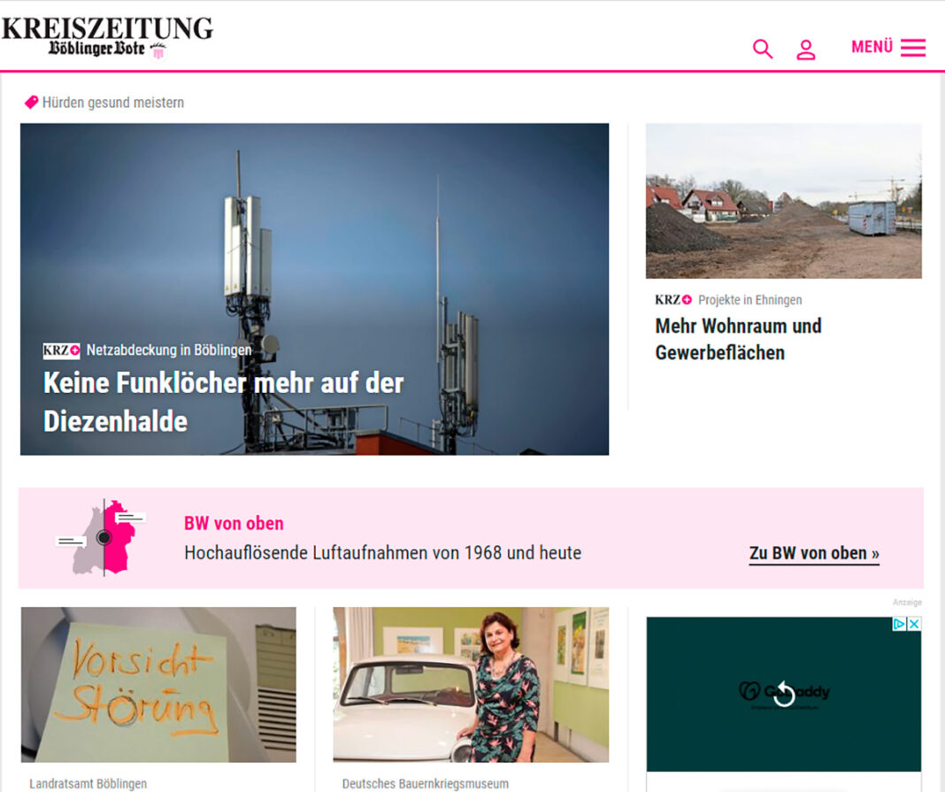The image size is (945, 792).
Task: Open the Hürden gesund meistern topic link
Action: coord(113,103)
